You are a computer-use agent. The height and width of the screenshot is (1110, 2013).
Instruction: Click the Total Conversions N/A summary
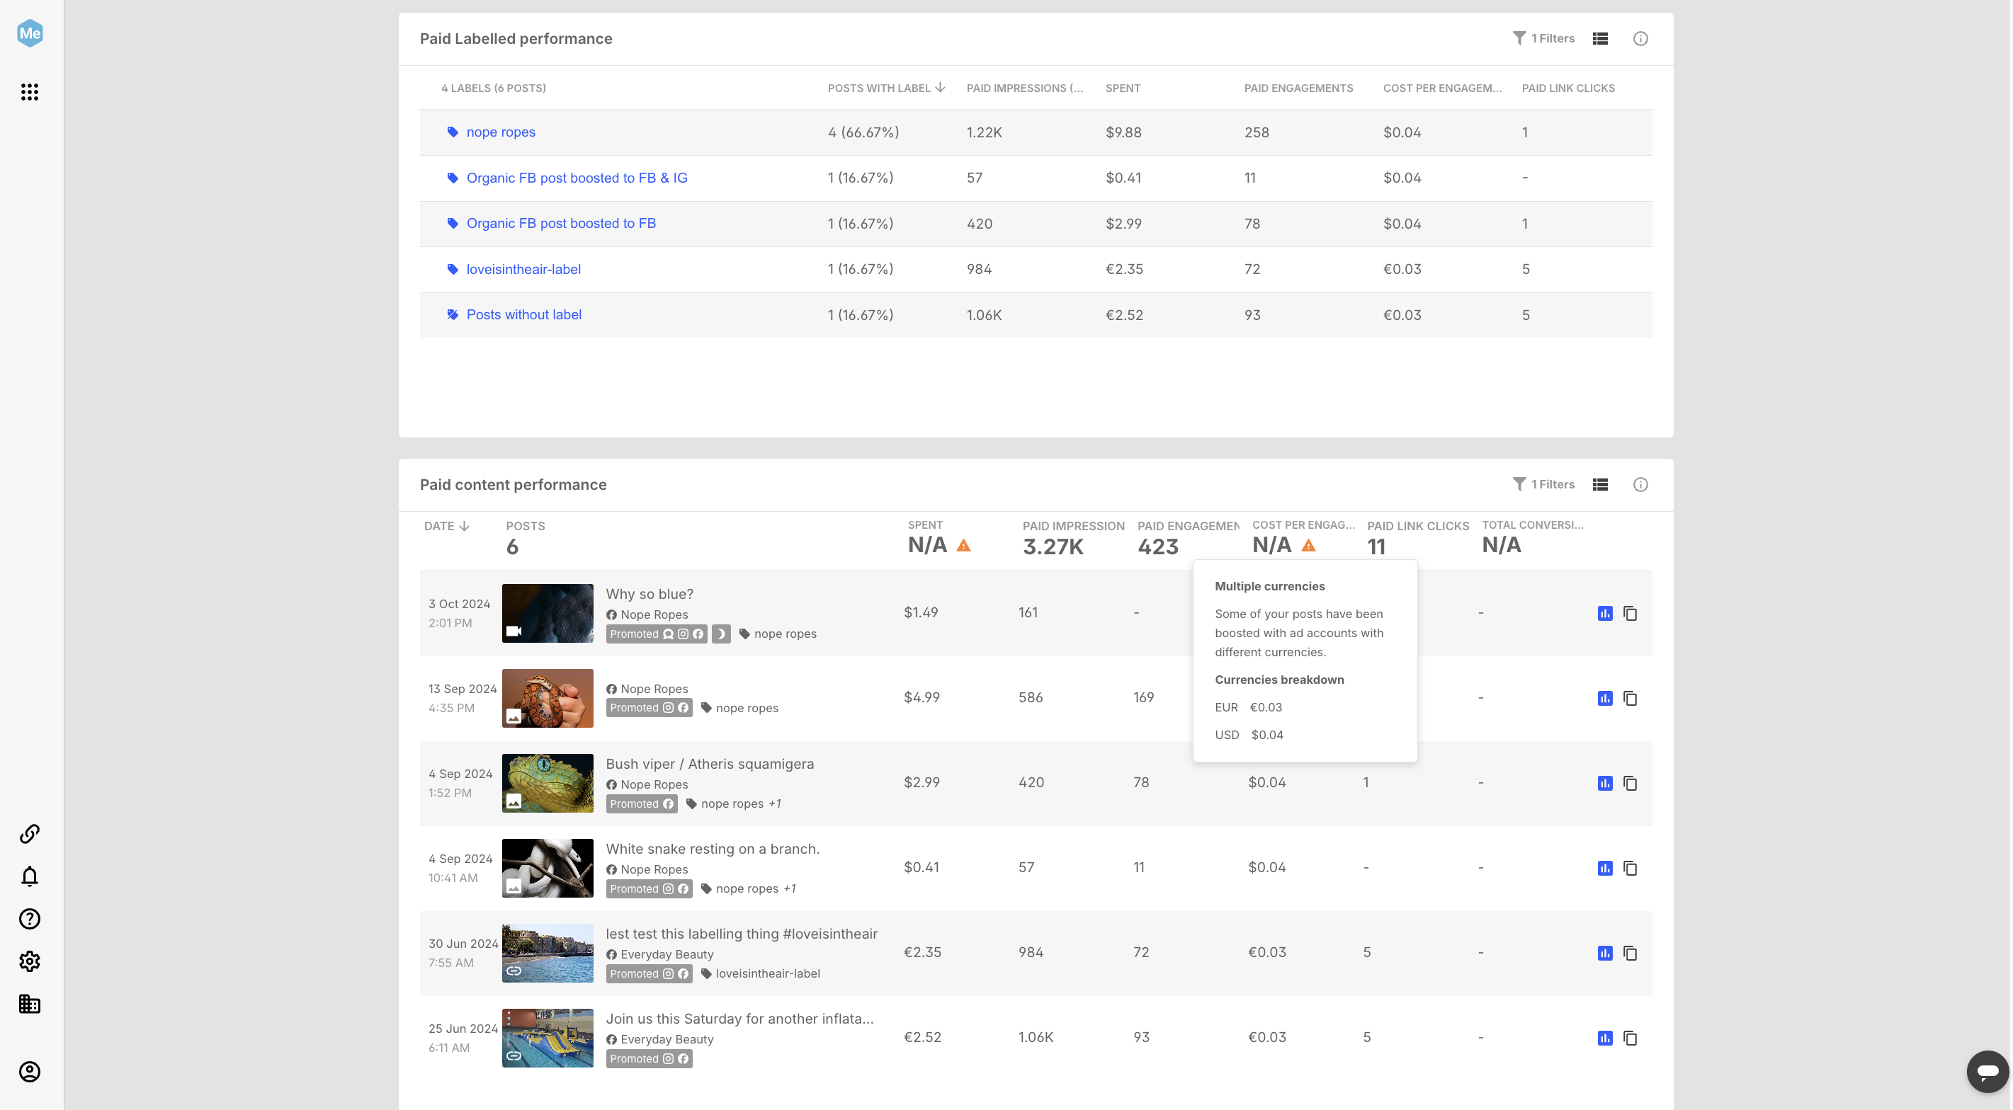click(x=1501, y=545)
